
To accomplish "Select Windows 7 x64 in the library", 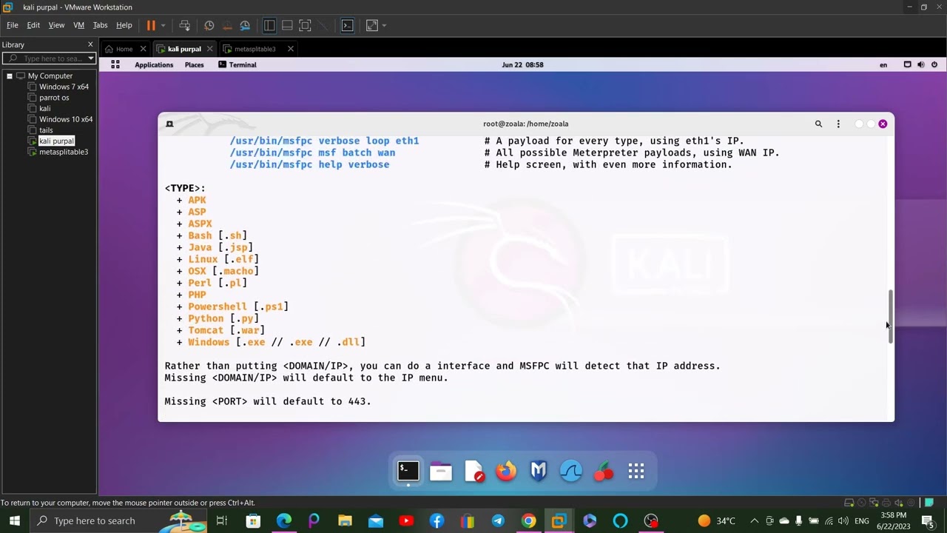I will pyautogui.click(x=64, y=87).
